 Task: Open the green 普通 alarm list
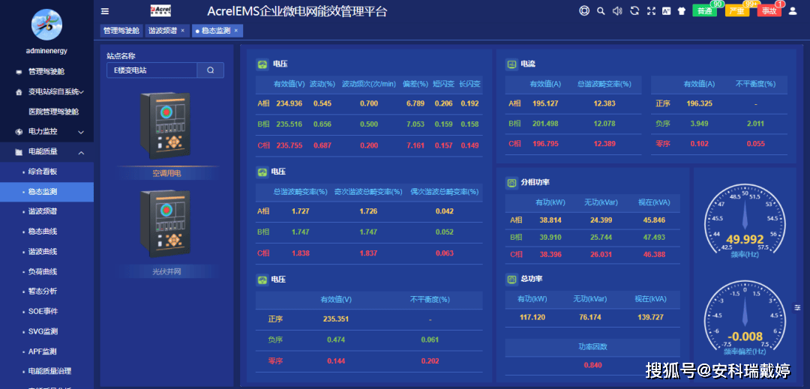704,10
